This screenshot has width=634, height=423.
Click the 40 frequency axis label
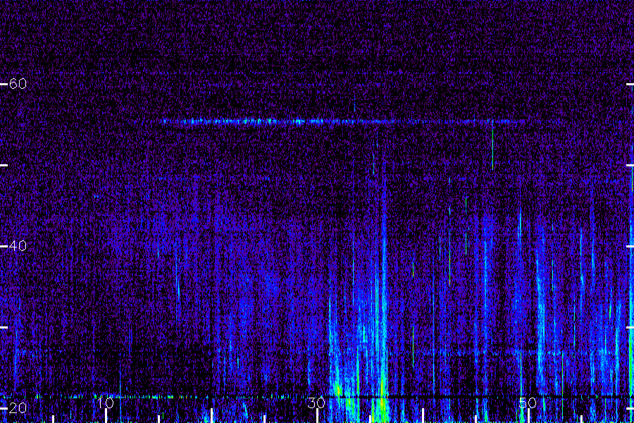click(18, 246)
